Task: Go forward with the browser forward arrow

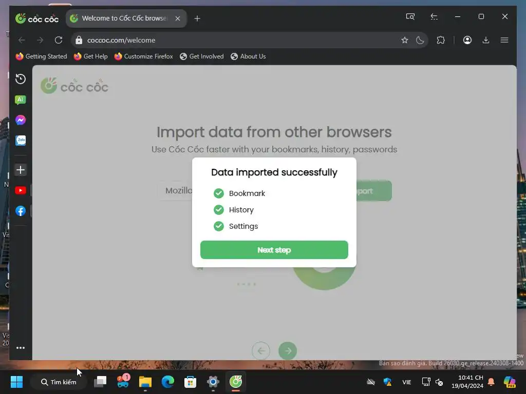Action: [x=40, y=40]
